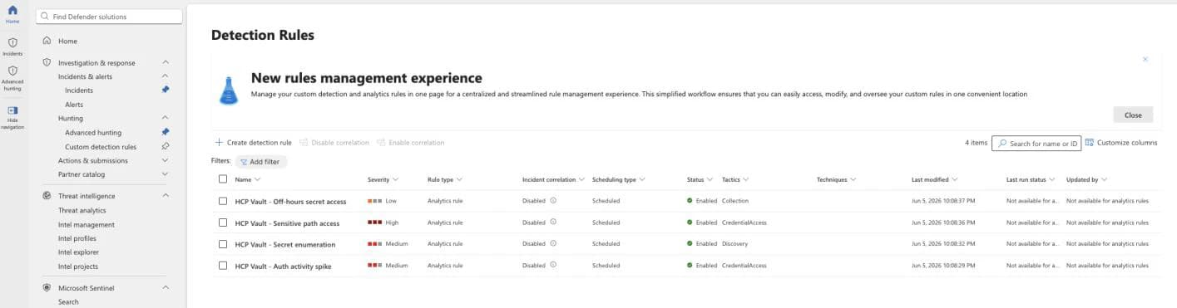Open rule HCP Vault - Auth activity spike

pyautogui.click(x=283, y=266)
